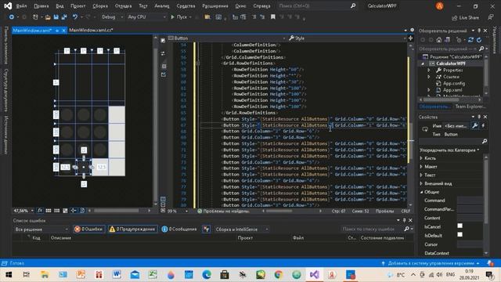Click the events lightning icon in Свойства panel
The height and width of the screenshot is (282, 501).
pos(483,126)
